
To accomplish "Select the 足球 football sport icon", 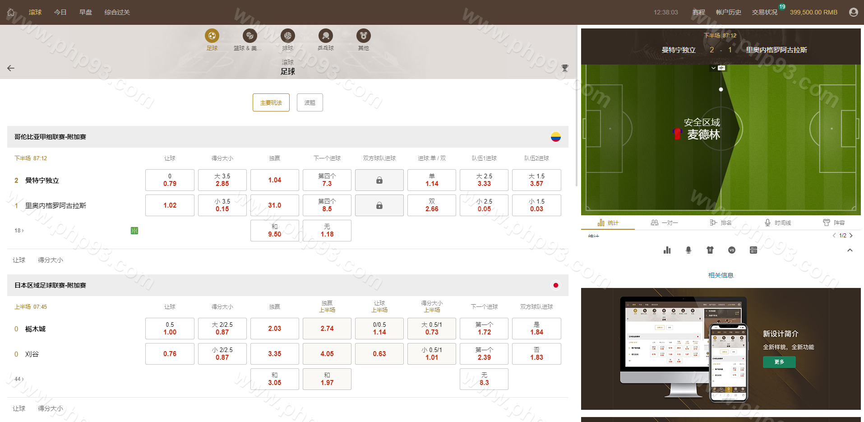I will pos(212,36).
